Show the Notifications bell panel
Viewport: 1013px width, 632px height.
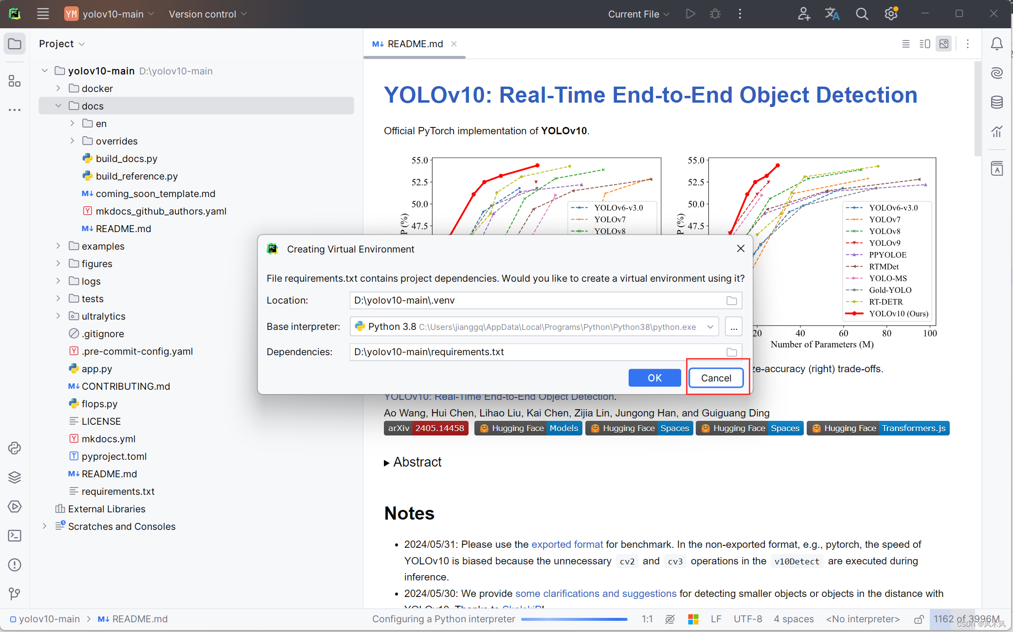coord(997,44)
